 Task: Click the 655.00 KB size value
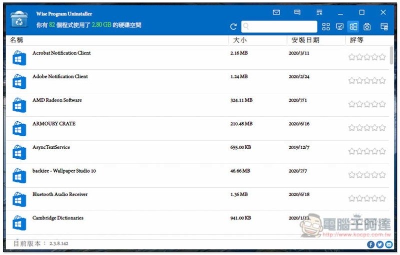[x=240, y=147]
